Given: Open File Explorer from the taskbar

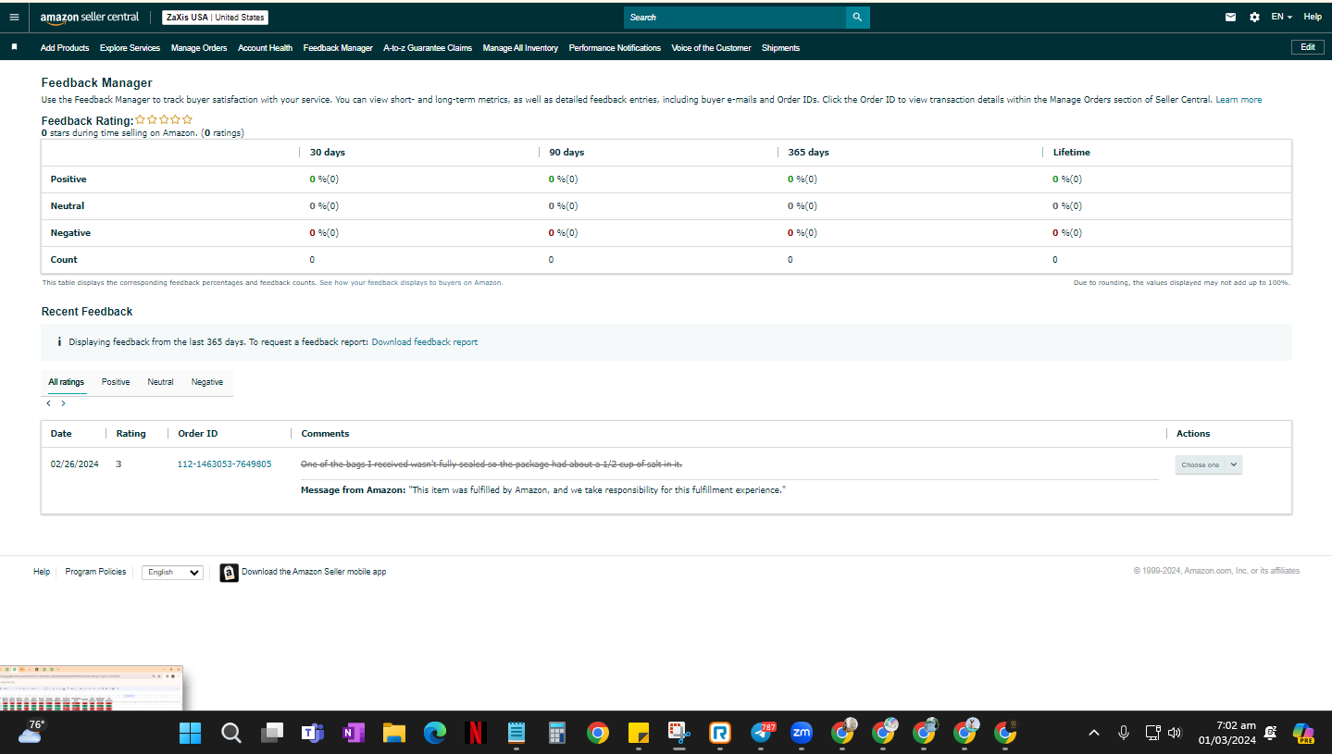Looking at the screenshot, I should pyautogui.click(x=394, y=734).
